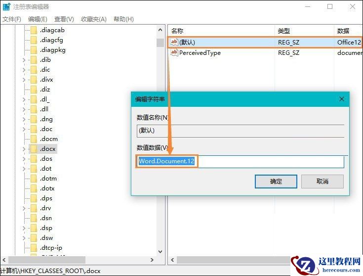Click the tree scrollbar down arrow
This screenshot has height=276, width=363.
click(160, 252)
